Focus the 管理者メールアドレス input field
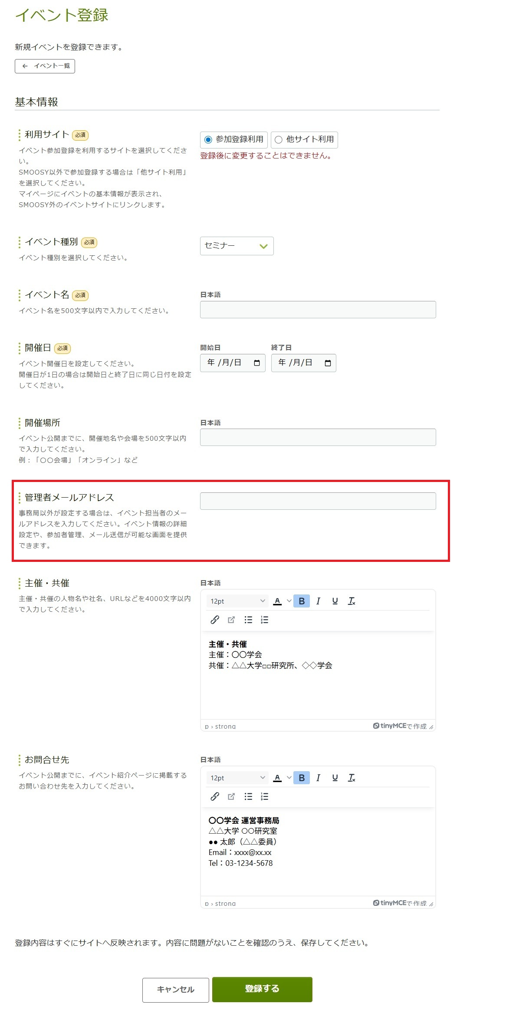Screen dimensions: 506x1020 (318, 501)
